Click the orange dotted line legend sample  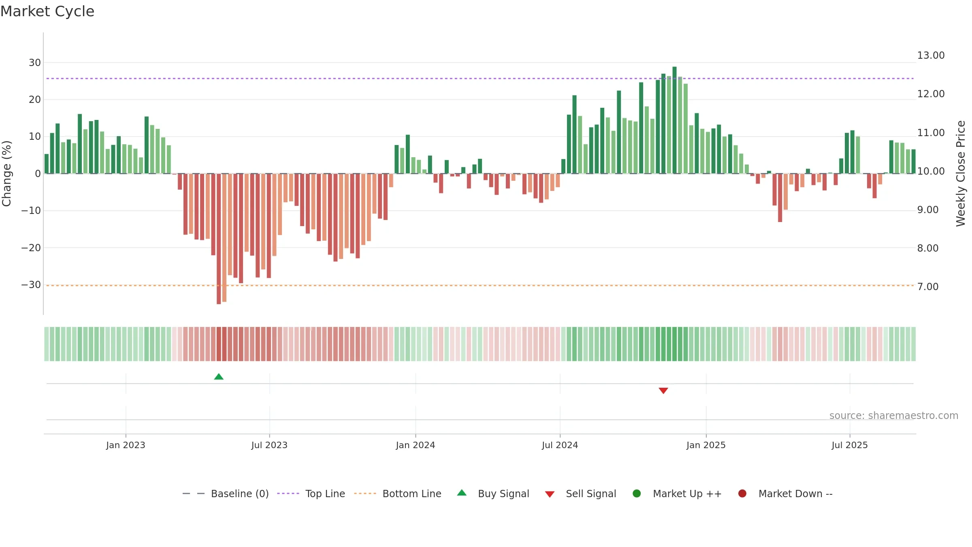365,494
